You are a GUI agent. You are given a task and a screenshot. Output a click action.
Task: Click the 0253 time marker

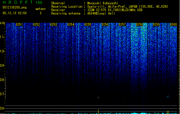(x=54, y=25)
